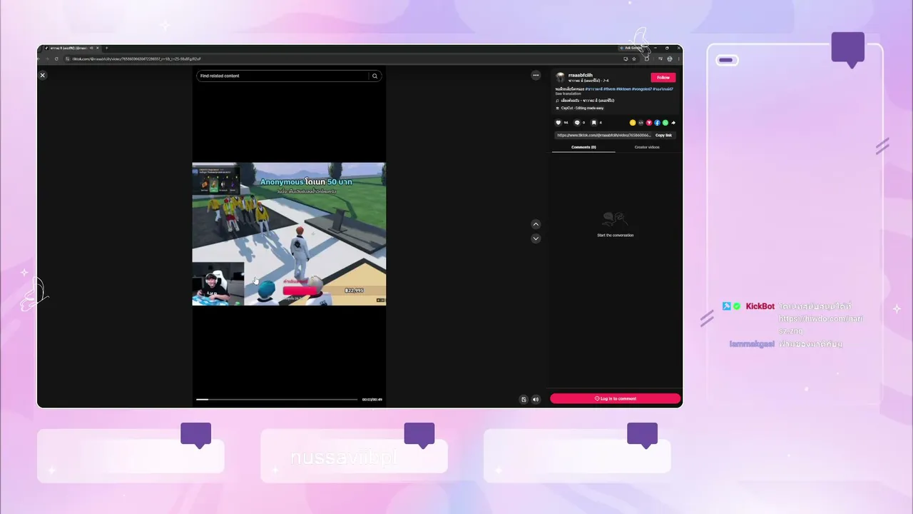Click chat user iammakgasi name
The width and height of the screenshot is (913, 514).
point(752,344)
